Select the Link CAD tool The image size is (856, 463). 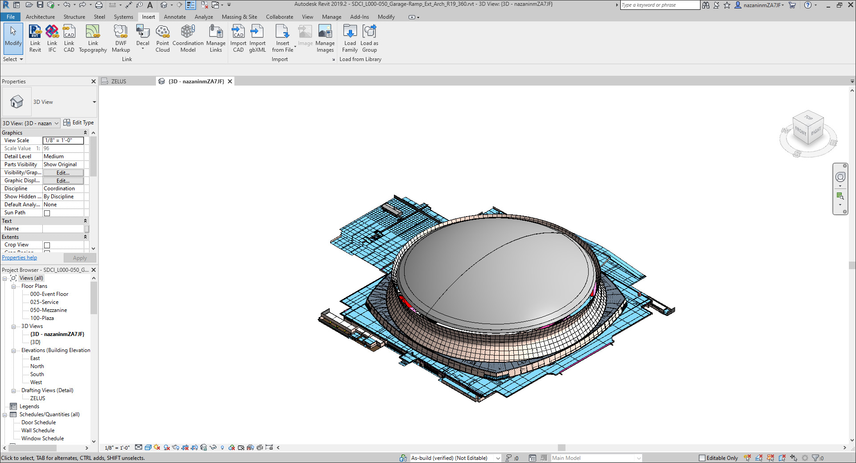tap(69, 38)
